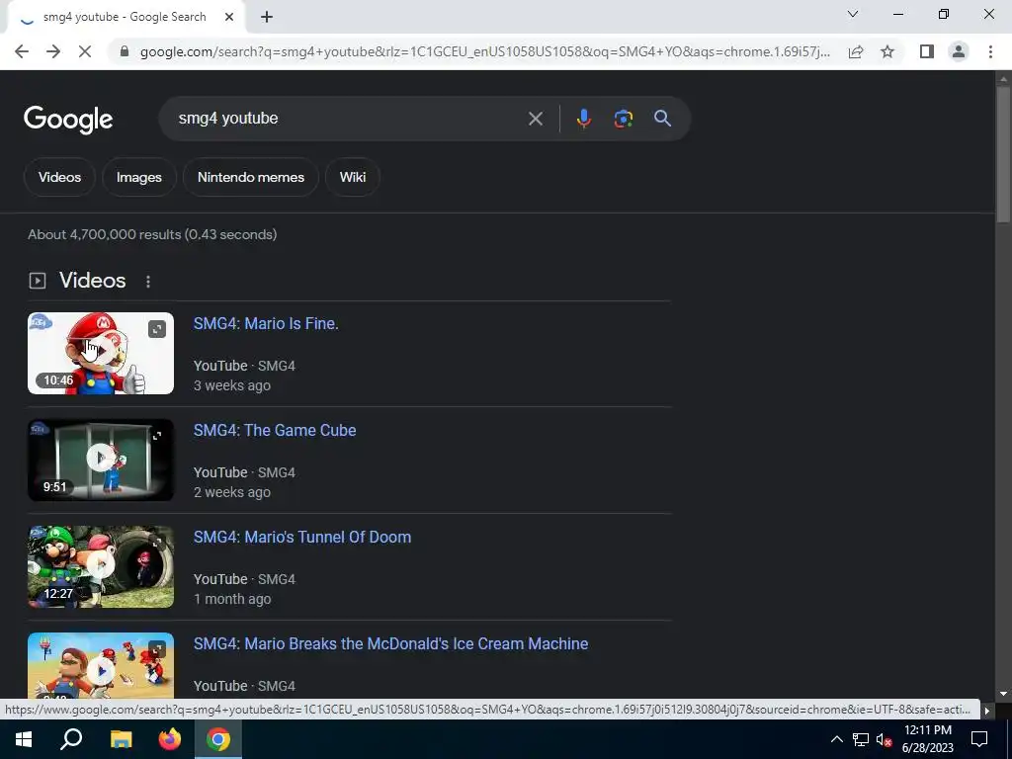Filter results by Videos chip

tap(59, 178)
